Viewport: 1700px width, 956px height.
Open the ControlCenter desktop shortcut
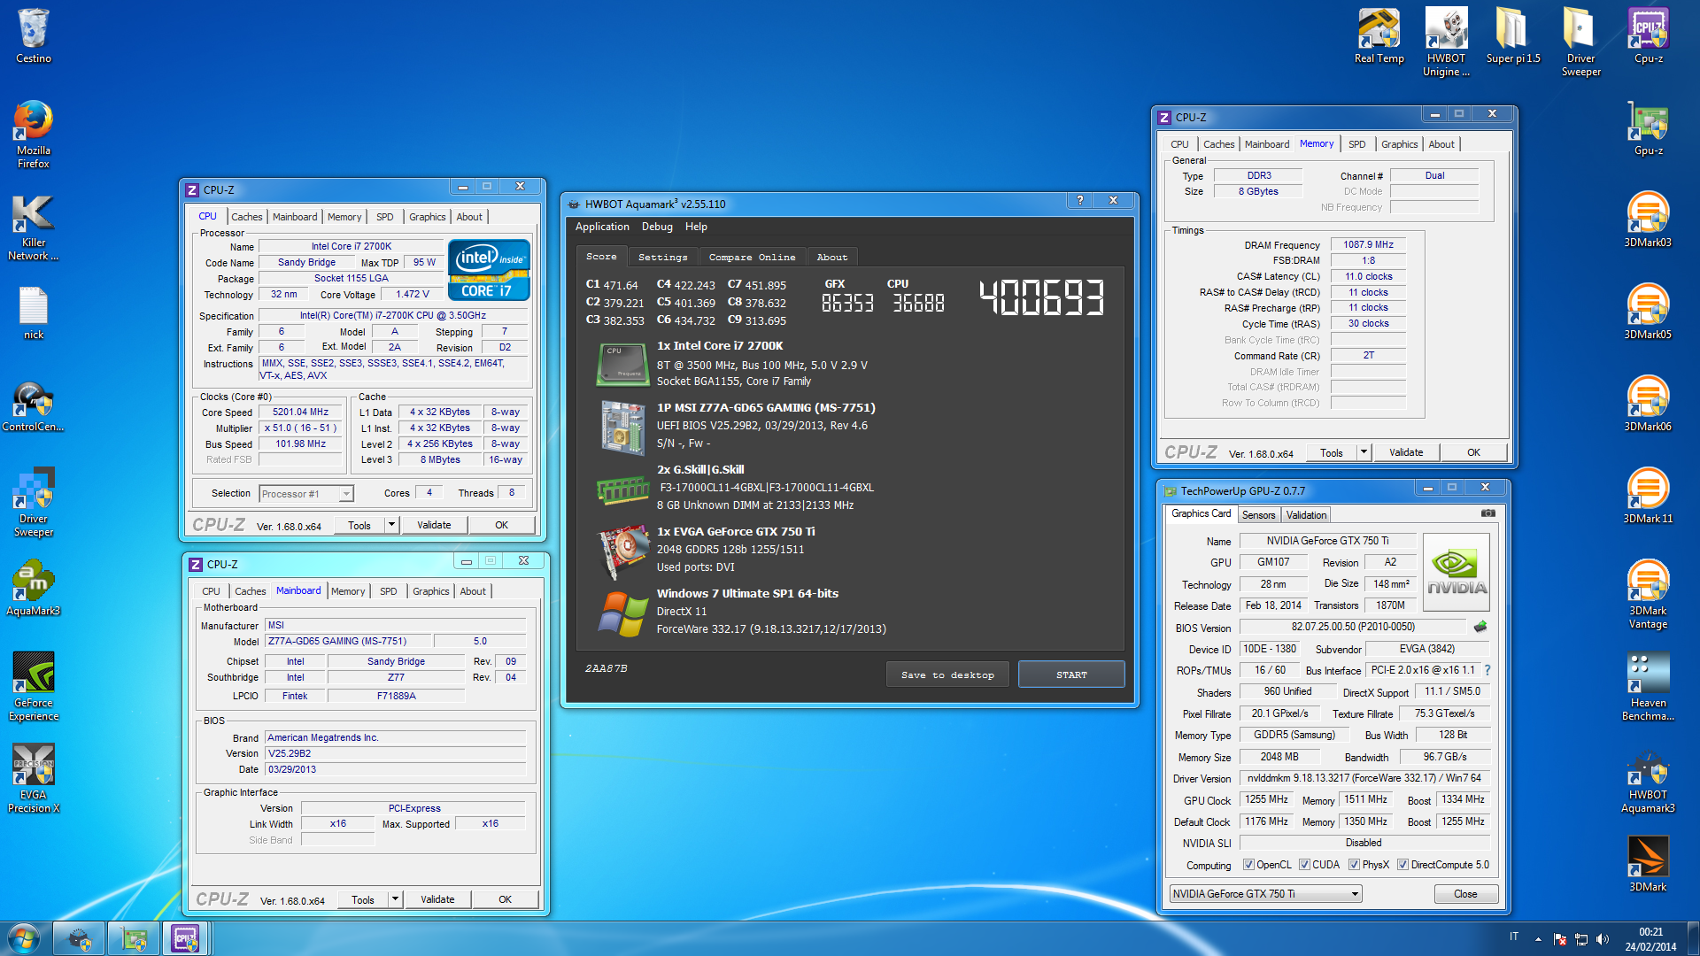coord(34,406)
